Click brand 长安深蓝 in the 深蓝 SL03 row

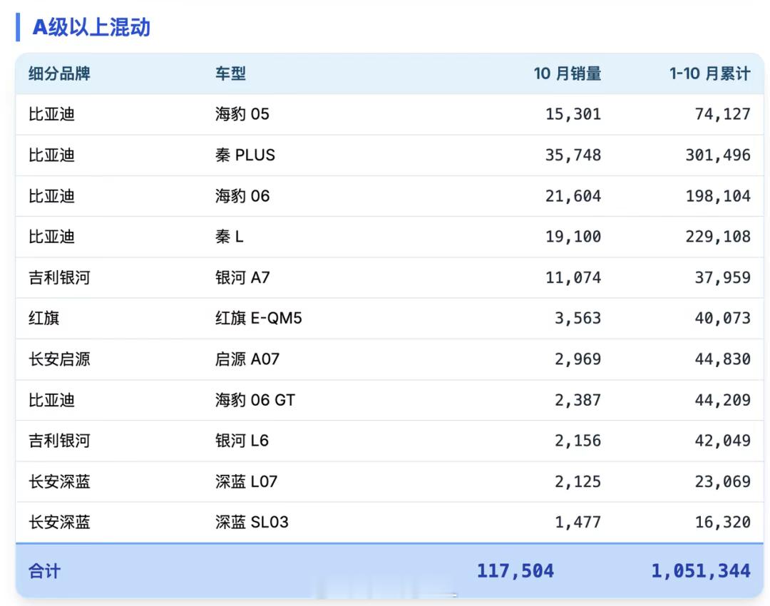coord(59,522)
